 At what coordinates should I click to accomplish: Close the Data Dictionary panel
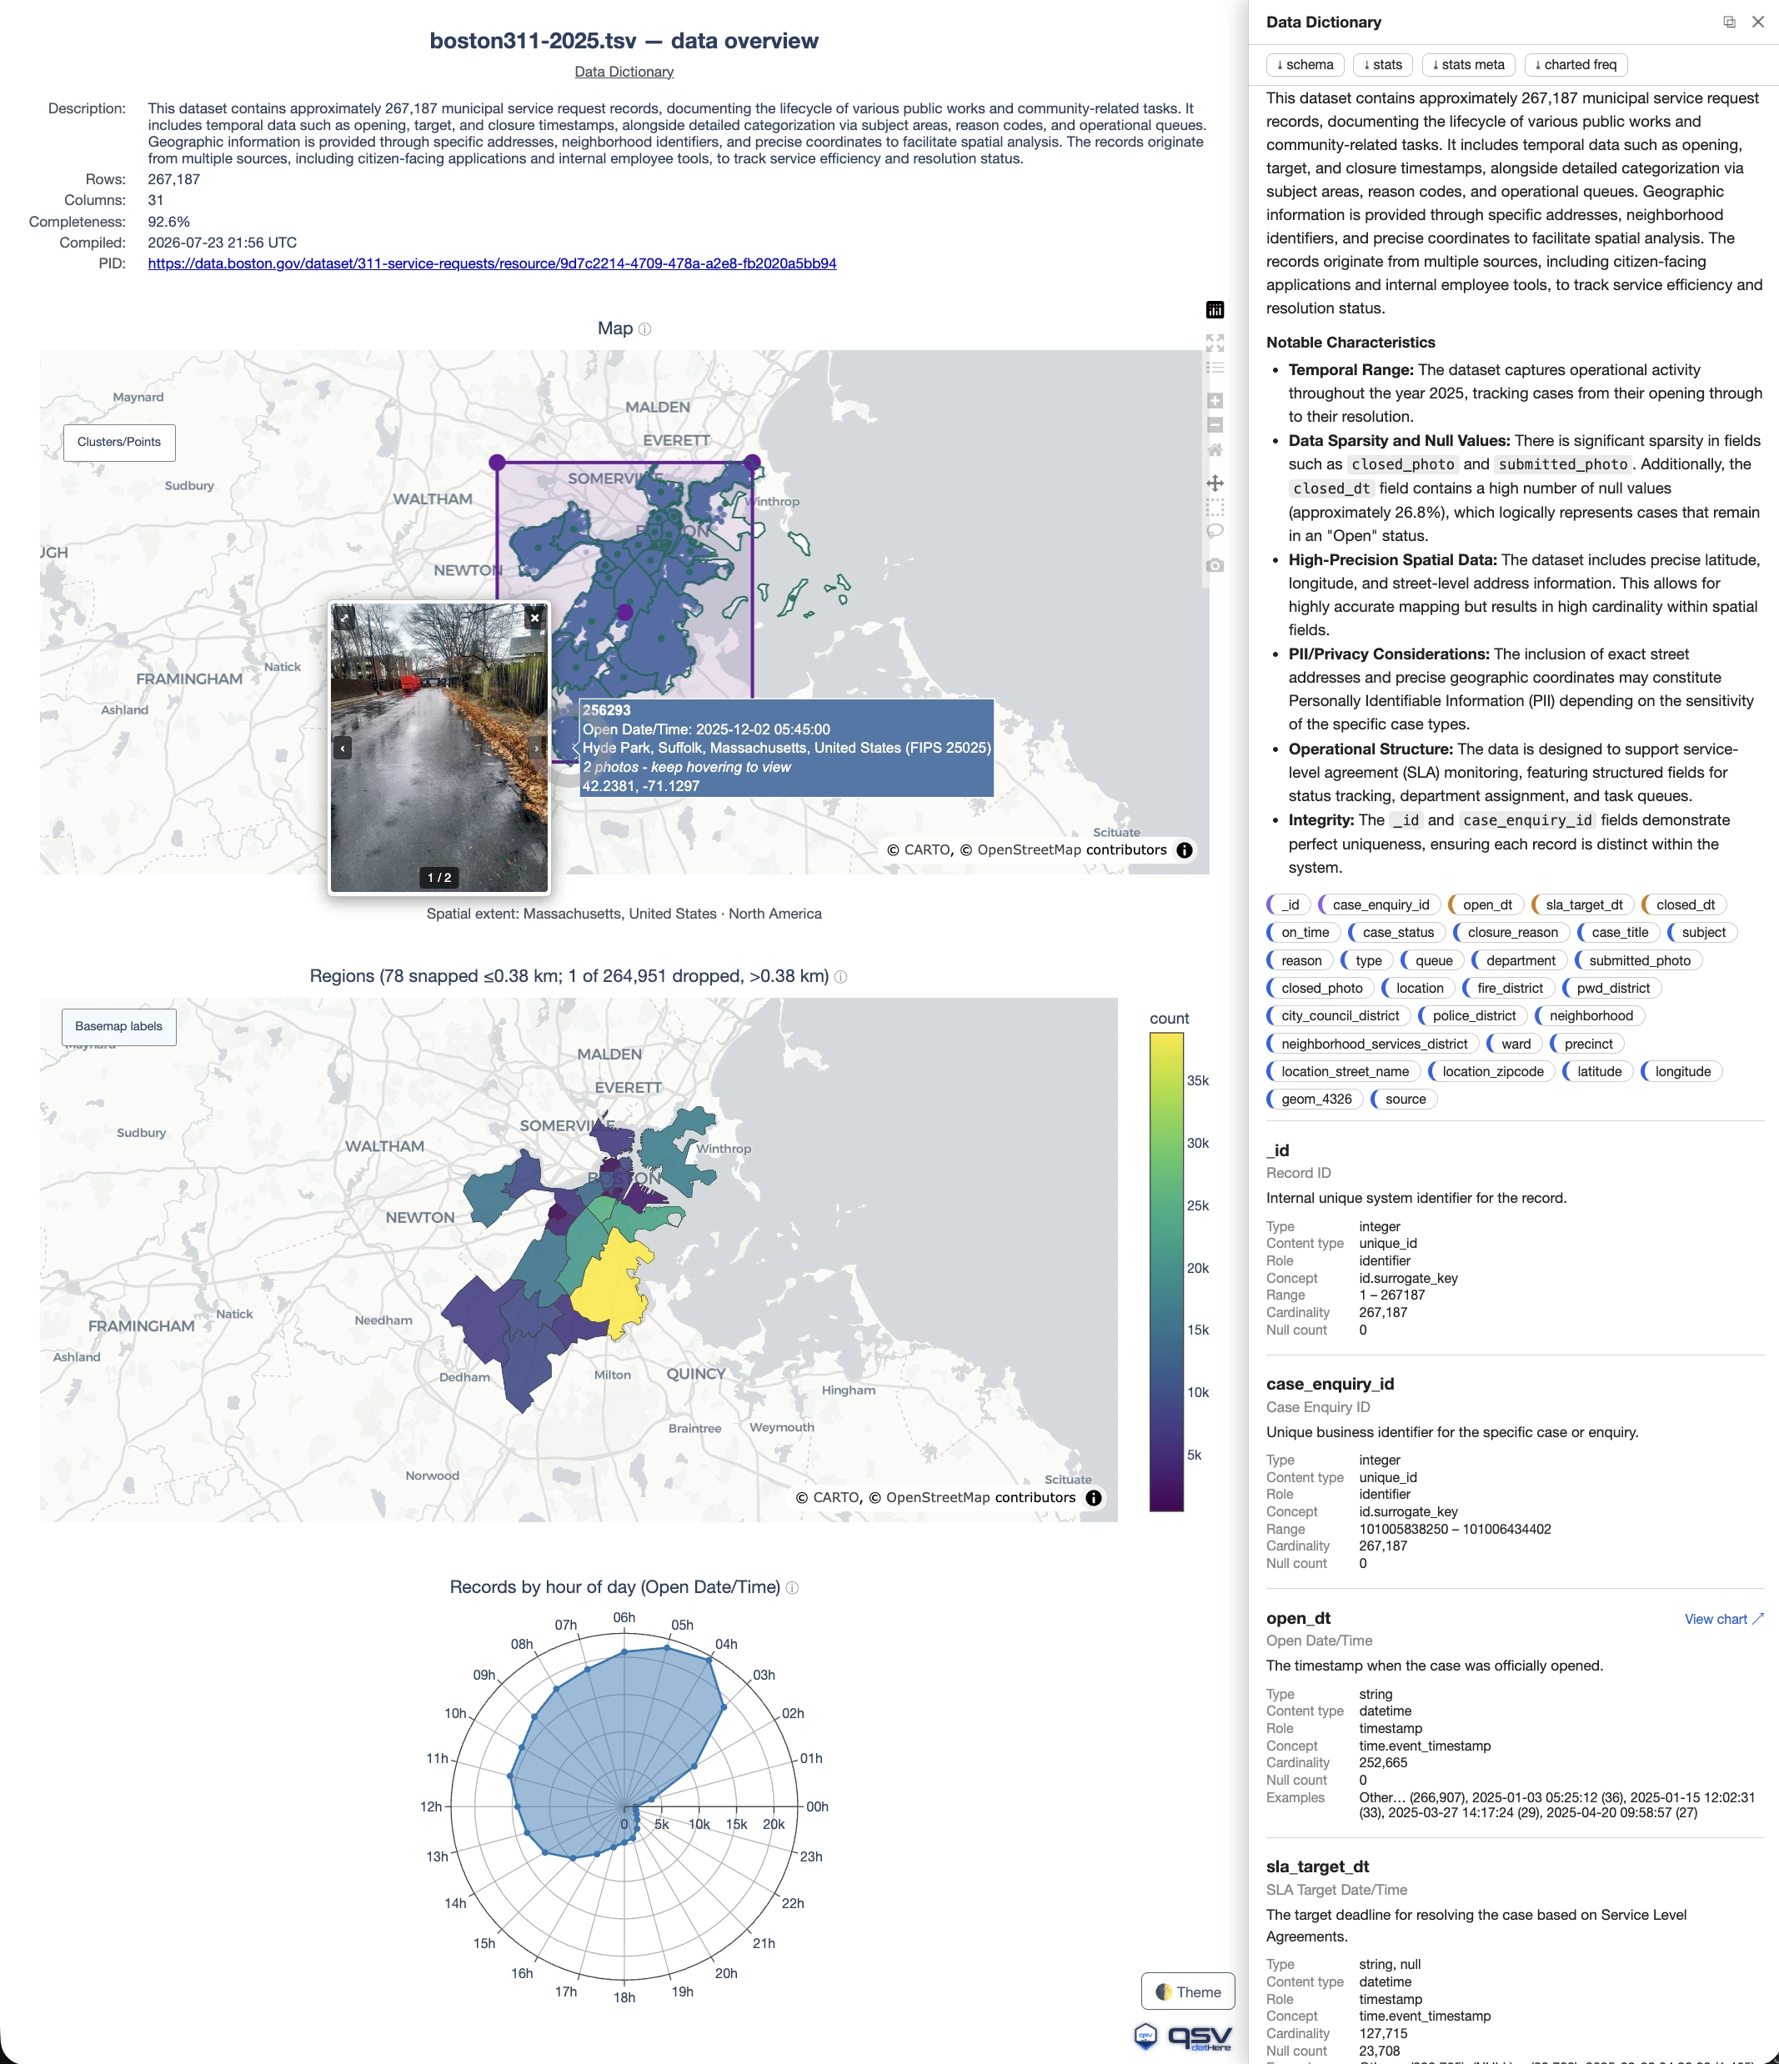coord(1758,22)
